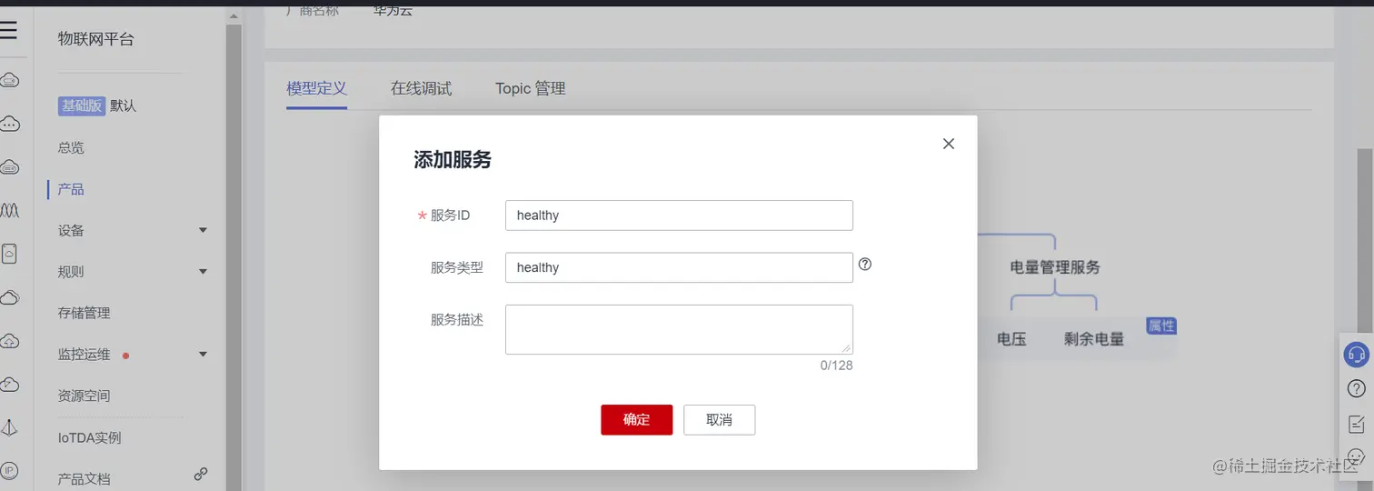Expand the 规则 submenu arrow
Image resolution: width=1374 pixels, height=491 pixels.
203,272
